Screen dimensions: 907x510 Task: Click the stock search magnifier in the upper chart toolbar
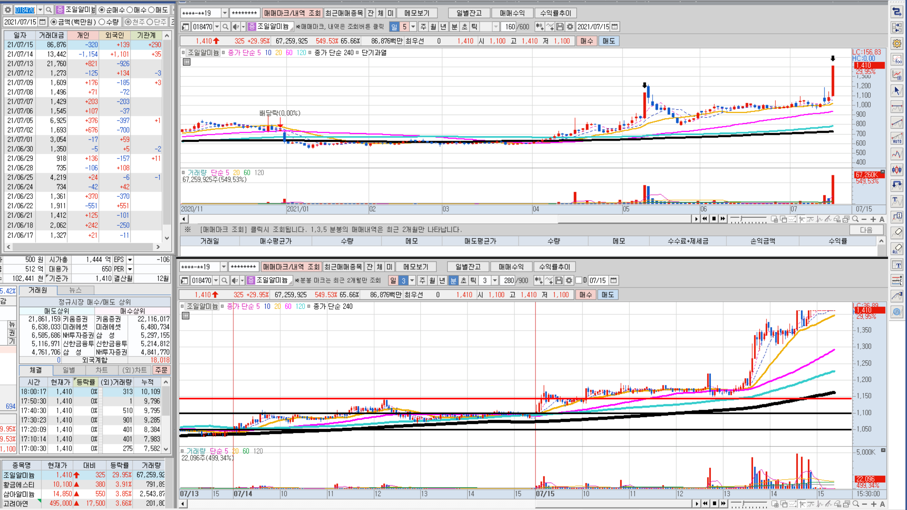point(226,27)
